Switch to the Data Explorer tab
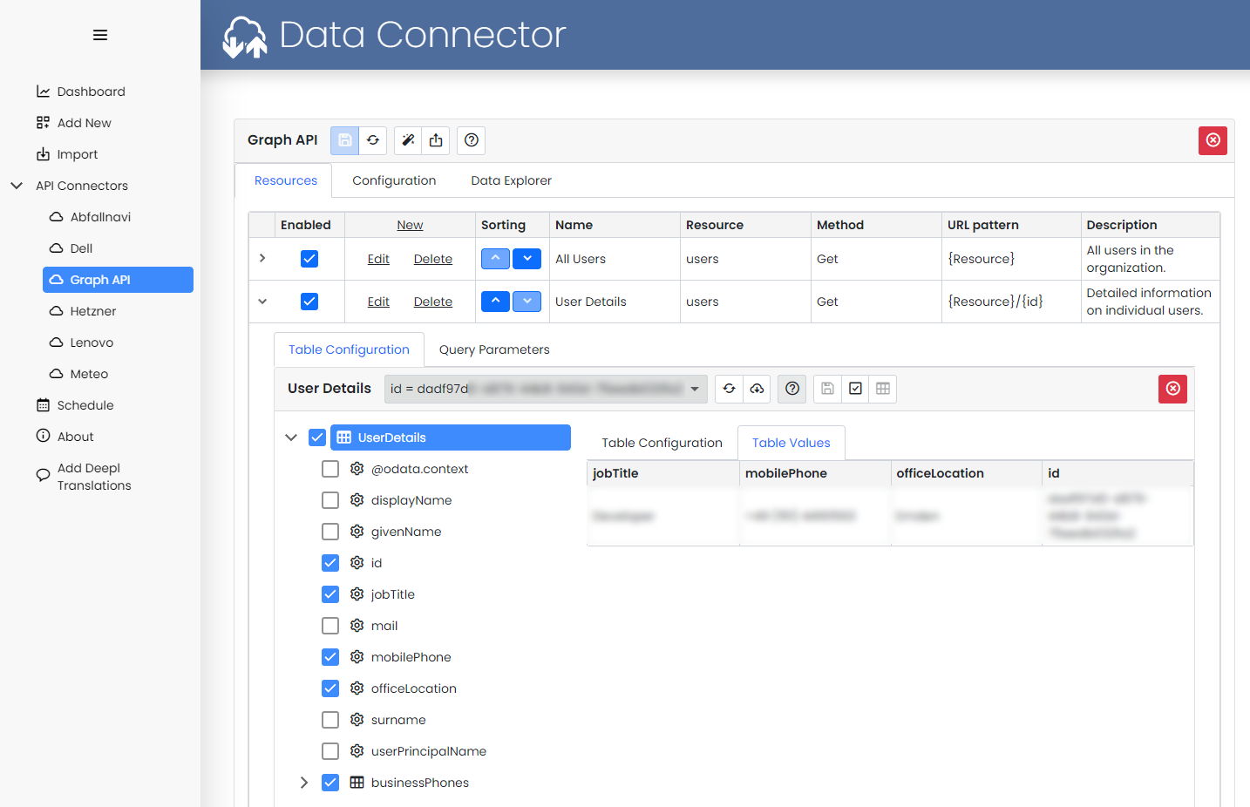 (x=512, y=180)
